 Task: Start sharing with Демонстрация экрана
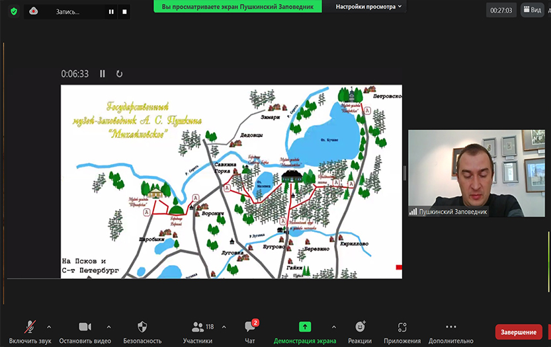pos(305,327)
